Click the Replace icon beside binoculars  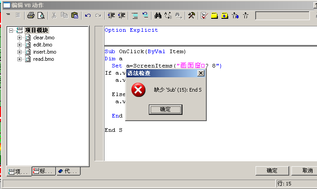(168, 16)
